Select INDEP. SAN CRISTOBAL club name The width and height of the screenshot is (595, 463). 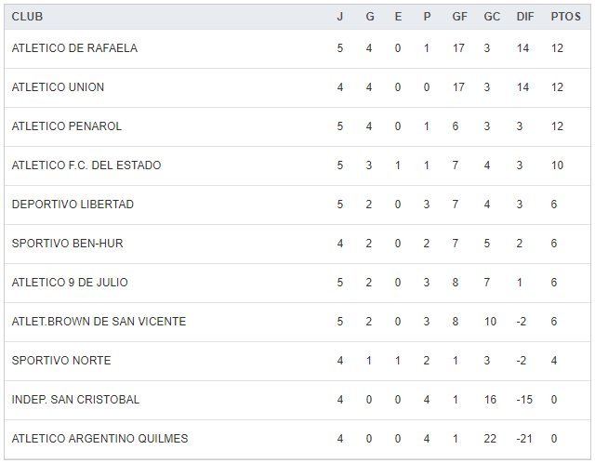click(75, 400)
